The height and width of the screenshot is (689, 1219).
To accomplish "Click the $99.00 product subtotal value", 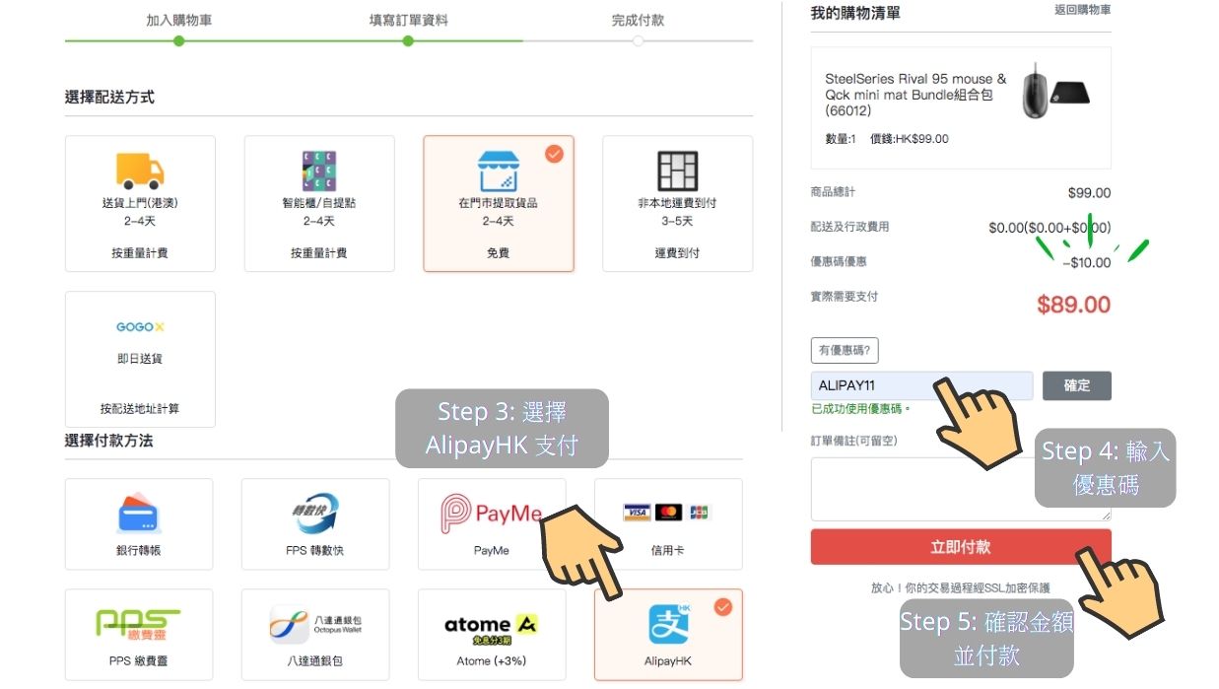I will (1089, 193).
